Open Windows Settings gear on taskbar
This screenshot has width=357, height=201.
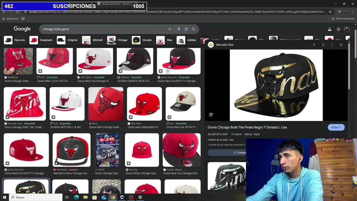coord(140,197)
